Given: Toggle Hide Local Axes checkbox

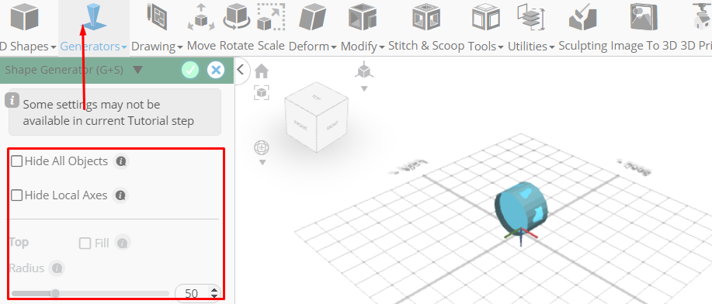Looking at the screenshot, I should [x=17, y=195].
